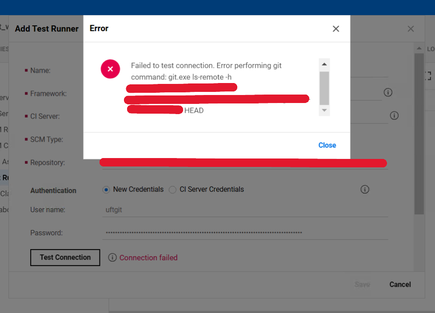The height and width of the screenshot is (313, 435).
Task: Click info icon beside Connection failed
Action: (112, 258)
